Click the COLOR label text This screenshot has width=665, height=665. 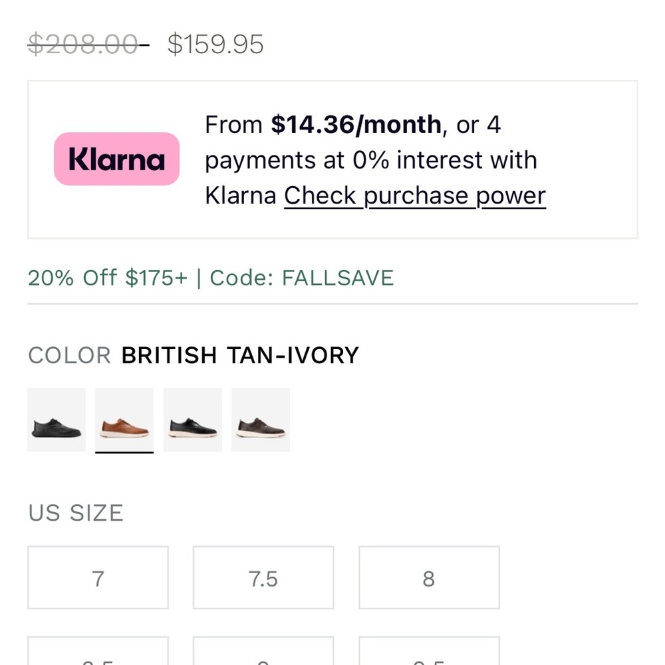[x=70, y=355]
